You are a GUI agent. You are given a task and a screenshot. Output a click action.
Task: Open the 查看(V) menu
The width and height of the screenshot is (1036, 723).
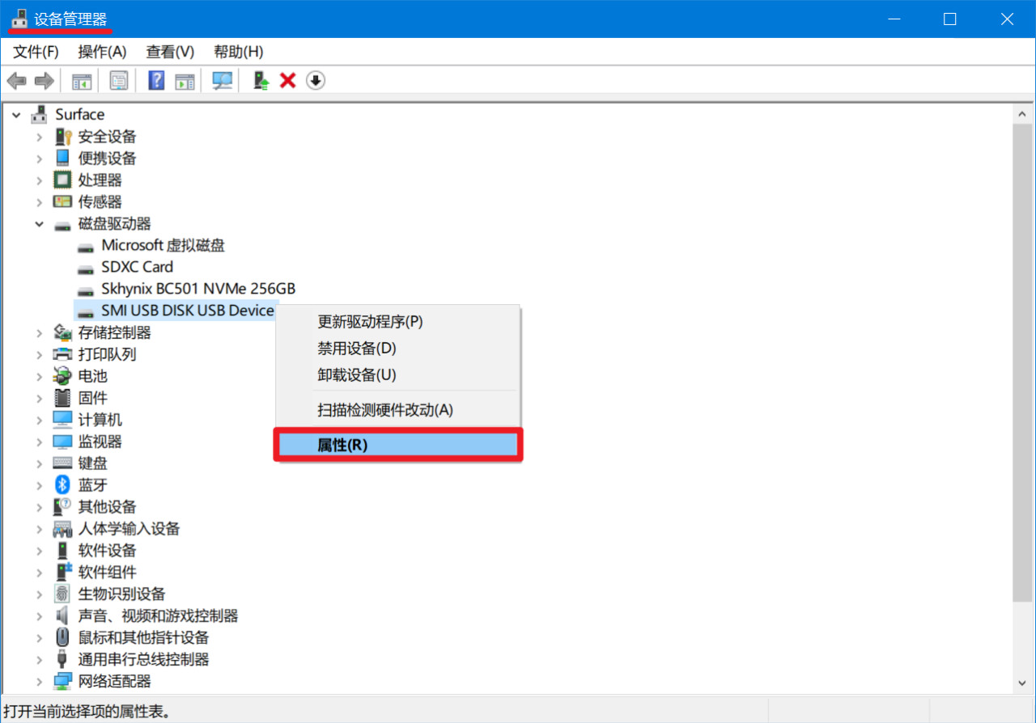click(x=169, y=51)
